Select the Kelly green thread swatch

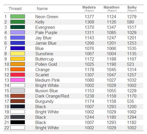coord(18,22)
